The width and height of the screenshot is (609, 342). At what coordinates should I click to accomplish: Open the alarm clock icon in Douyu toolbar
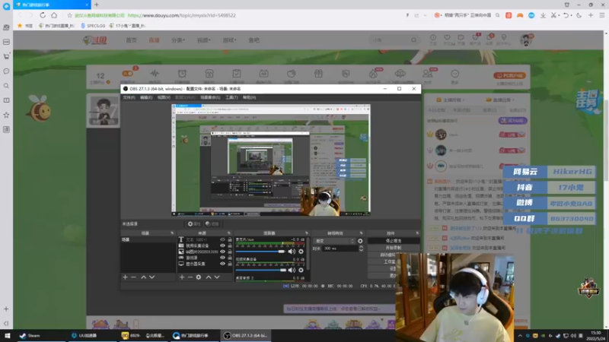point(182,74)
